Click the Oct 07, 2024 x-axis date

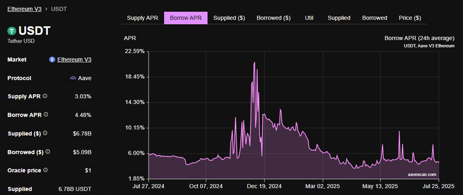(x=207, y=186)
